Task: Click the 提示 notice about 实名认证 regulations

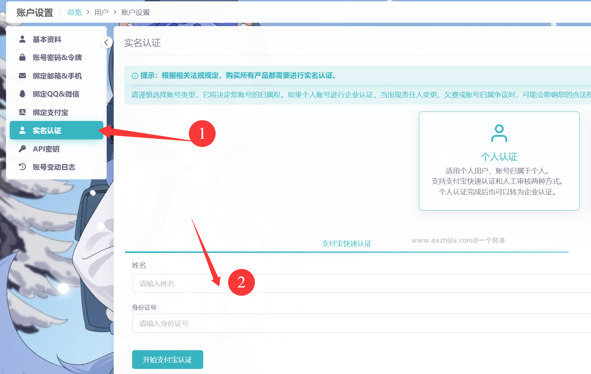Action: coord(238,75)
